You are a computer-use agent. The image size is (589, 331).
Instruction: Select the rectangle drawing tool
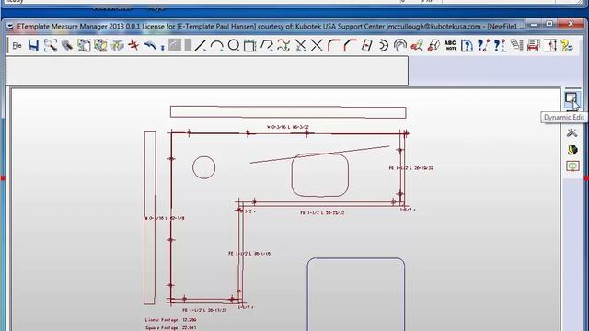tap(249, 46)
